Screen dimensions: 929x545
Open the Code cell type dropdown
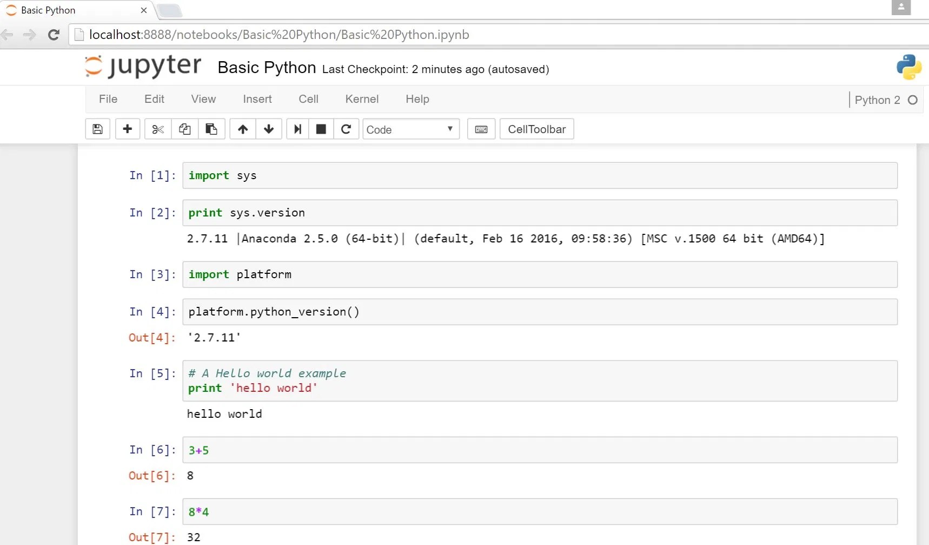(410, 129)
